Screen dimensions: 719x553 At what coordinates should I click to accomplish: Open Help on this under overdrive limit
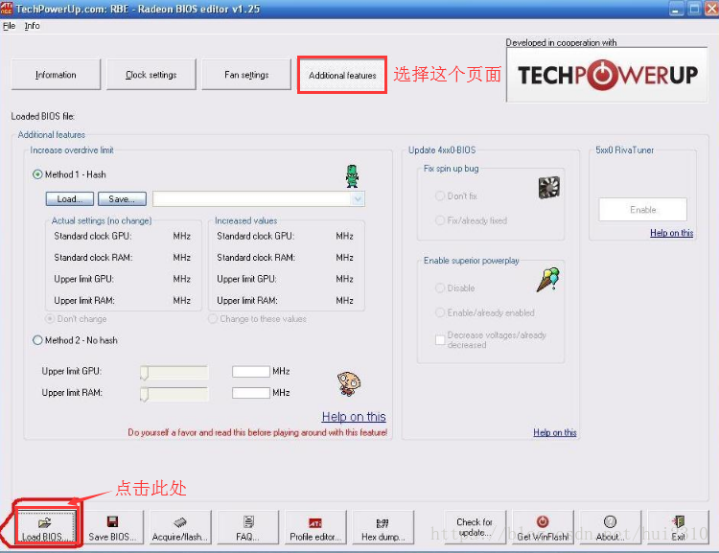tap(354, 416)
